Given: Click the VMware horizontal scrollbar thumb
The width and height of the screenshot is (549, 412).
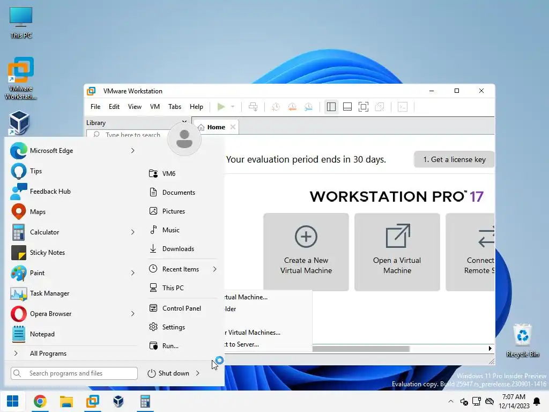Looking at the screenshot, I should (361, 349).
